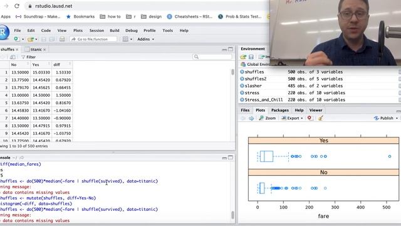The height and width of the screenshot is (226, 401).
Task: Sort by the diff column header
Action: point(62,65)
